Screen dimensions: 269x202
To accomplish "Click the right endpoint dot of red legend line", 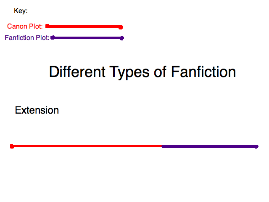I will 121,27.
